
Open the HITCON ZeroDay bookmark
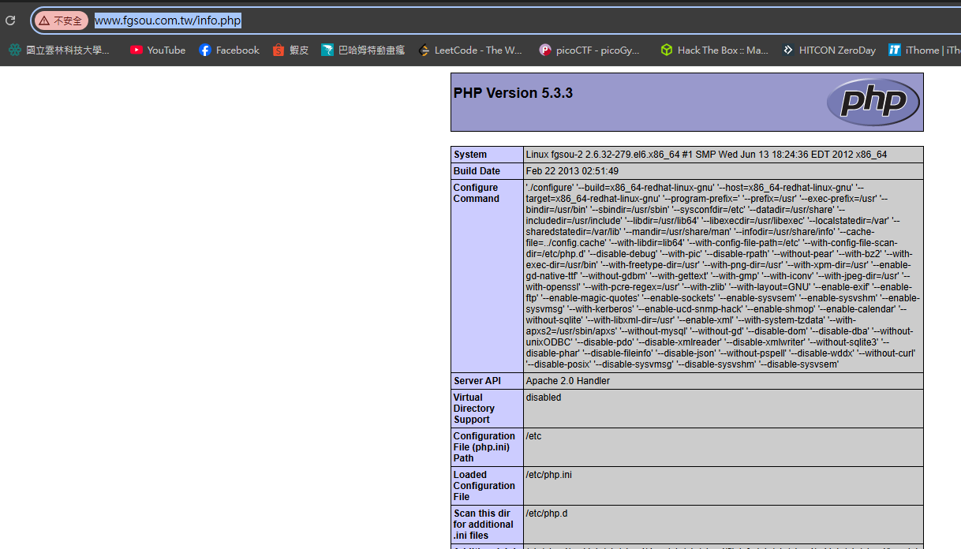pos(828,50)
